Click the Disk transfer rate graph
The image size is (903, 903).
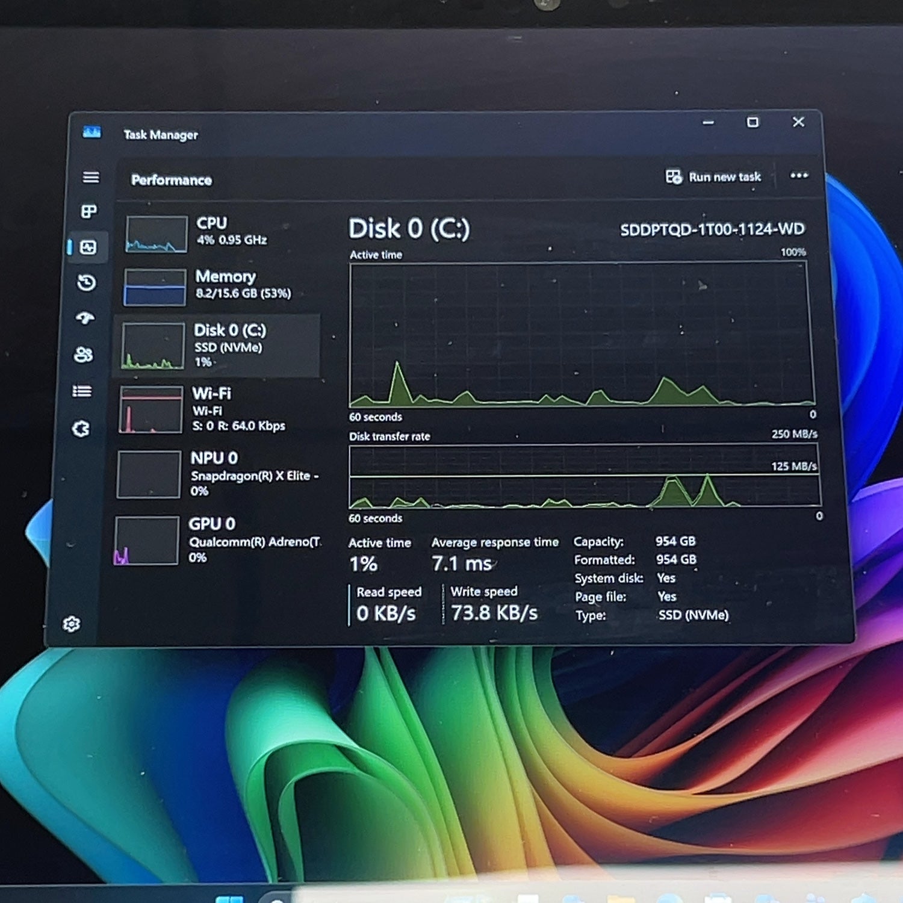(x=584, y=476)
